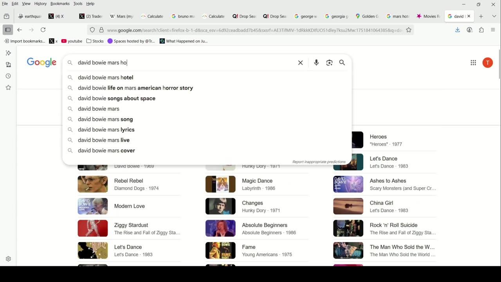Go to the Google logo homepage
Viewport: 501px width, 282px height.
pos(41,63)
